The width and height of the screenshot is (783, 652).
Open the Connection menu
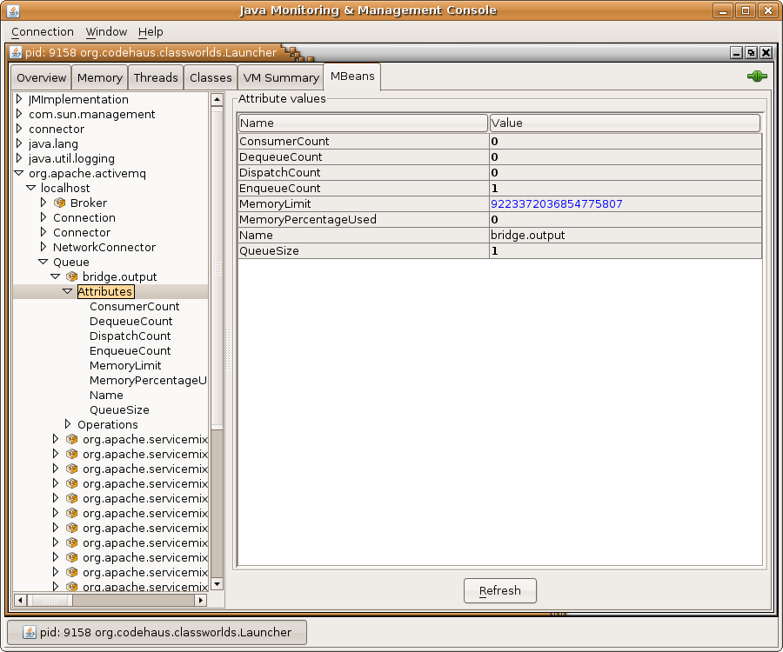click(43, 32)
